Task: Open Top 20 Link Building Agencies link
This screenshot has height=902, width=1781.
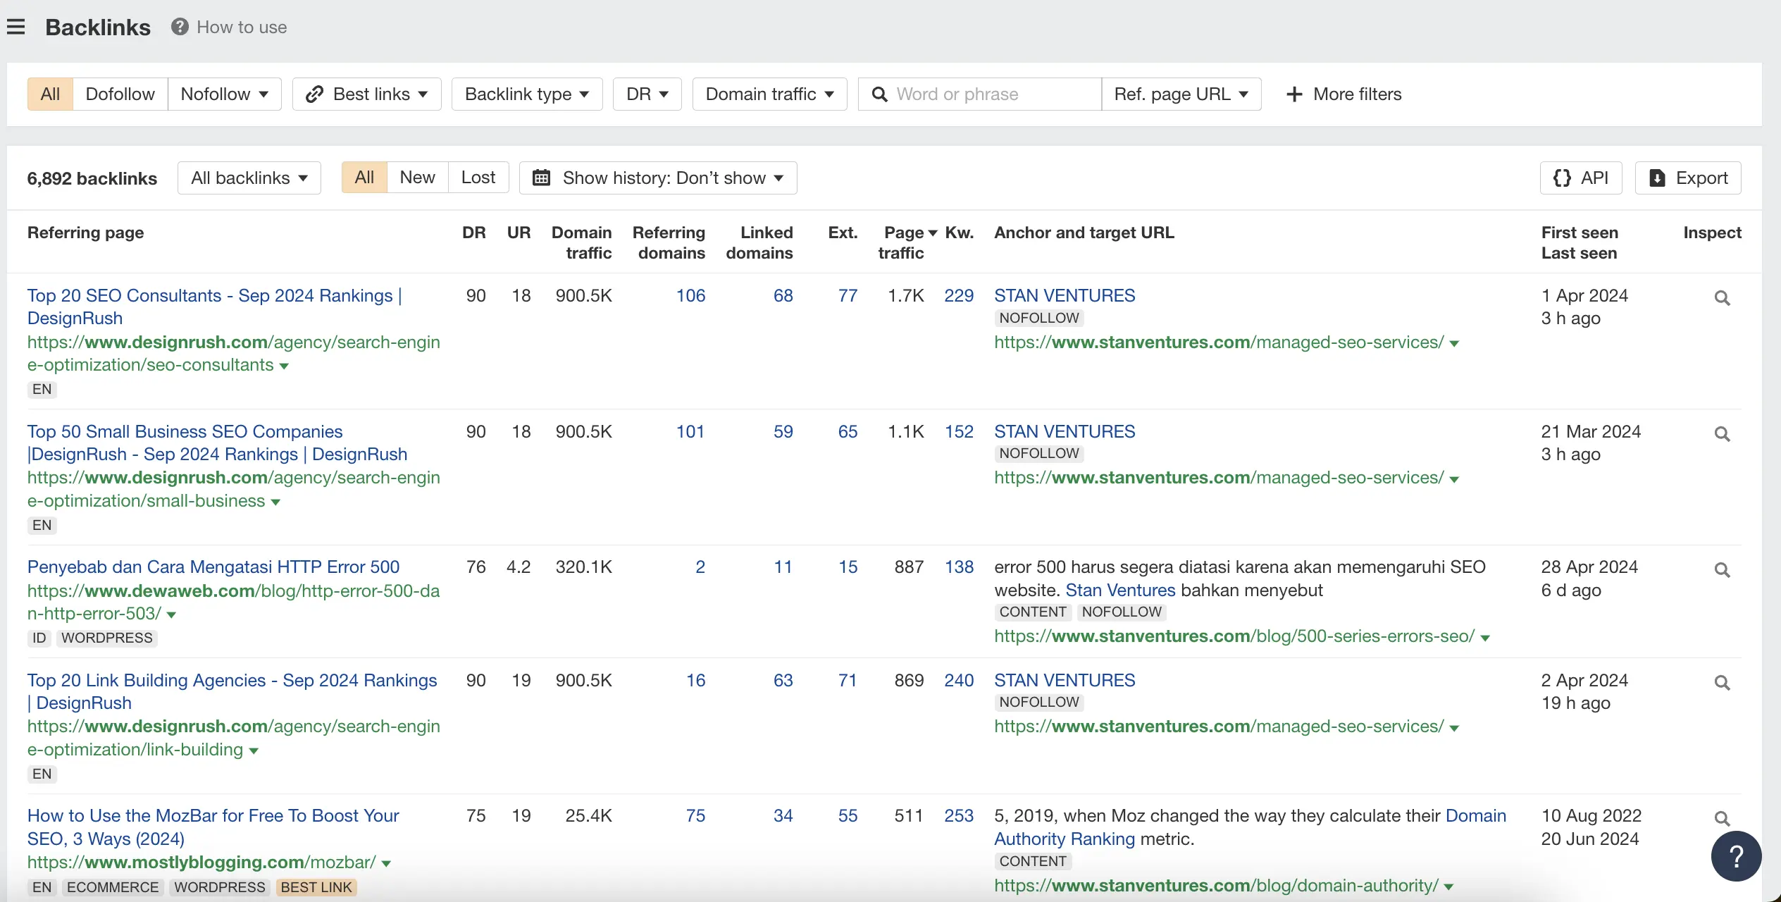Action: (232, 692)
